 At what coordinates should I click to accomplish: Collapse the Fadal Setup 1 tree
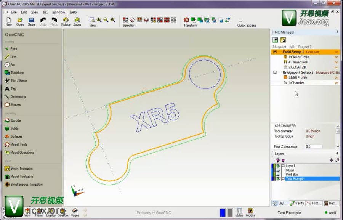pyautogui.click(x=275, y=52)
